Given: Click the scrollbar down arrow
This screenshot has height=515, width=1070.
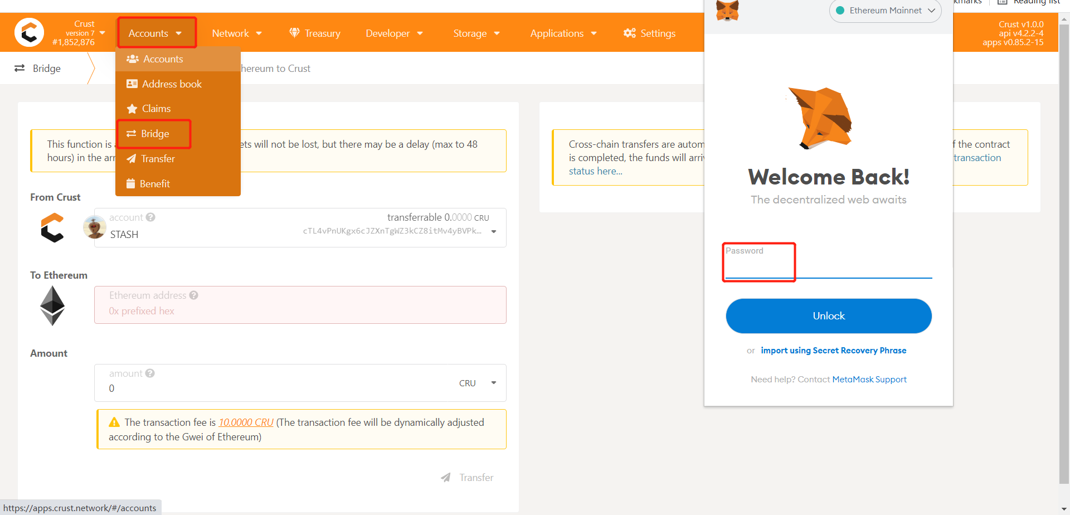Looking at the screenshot, I should (1064, 509).
